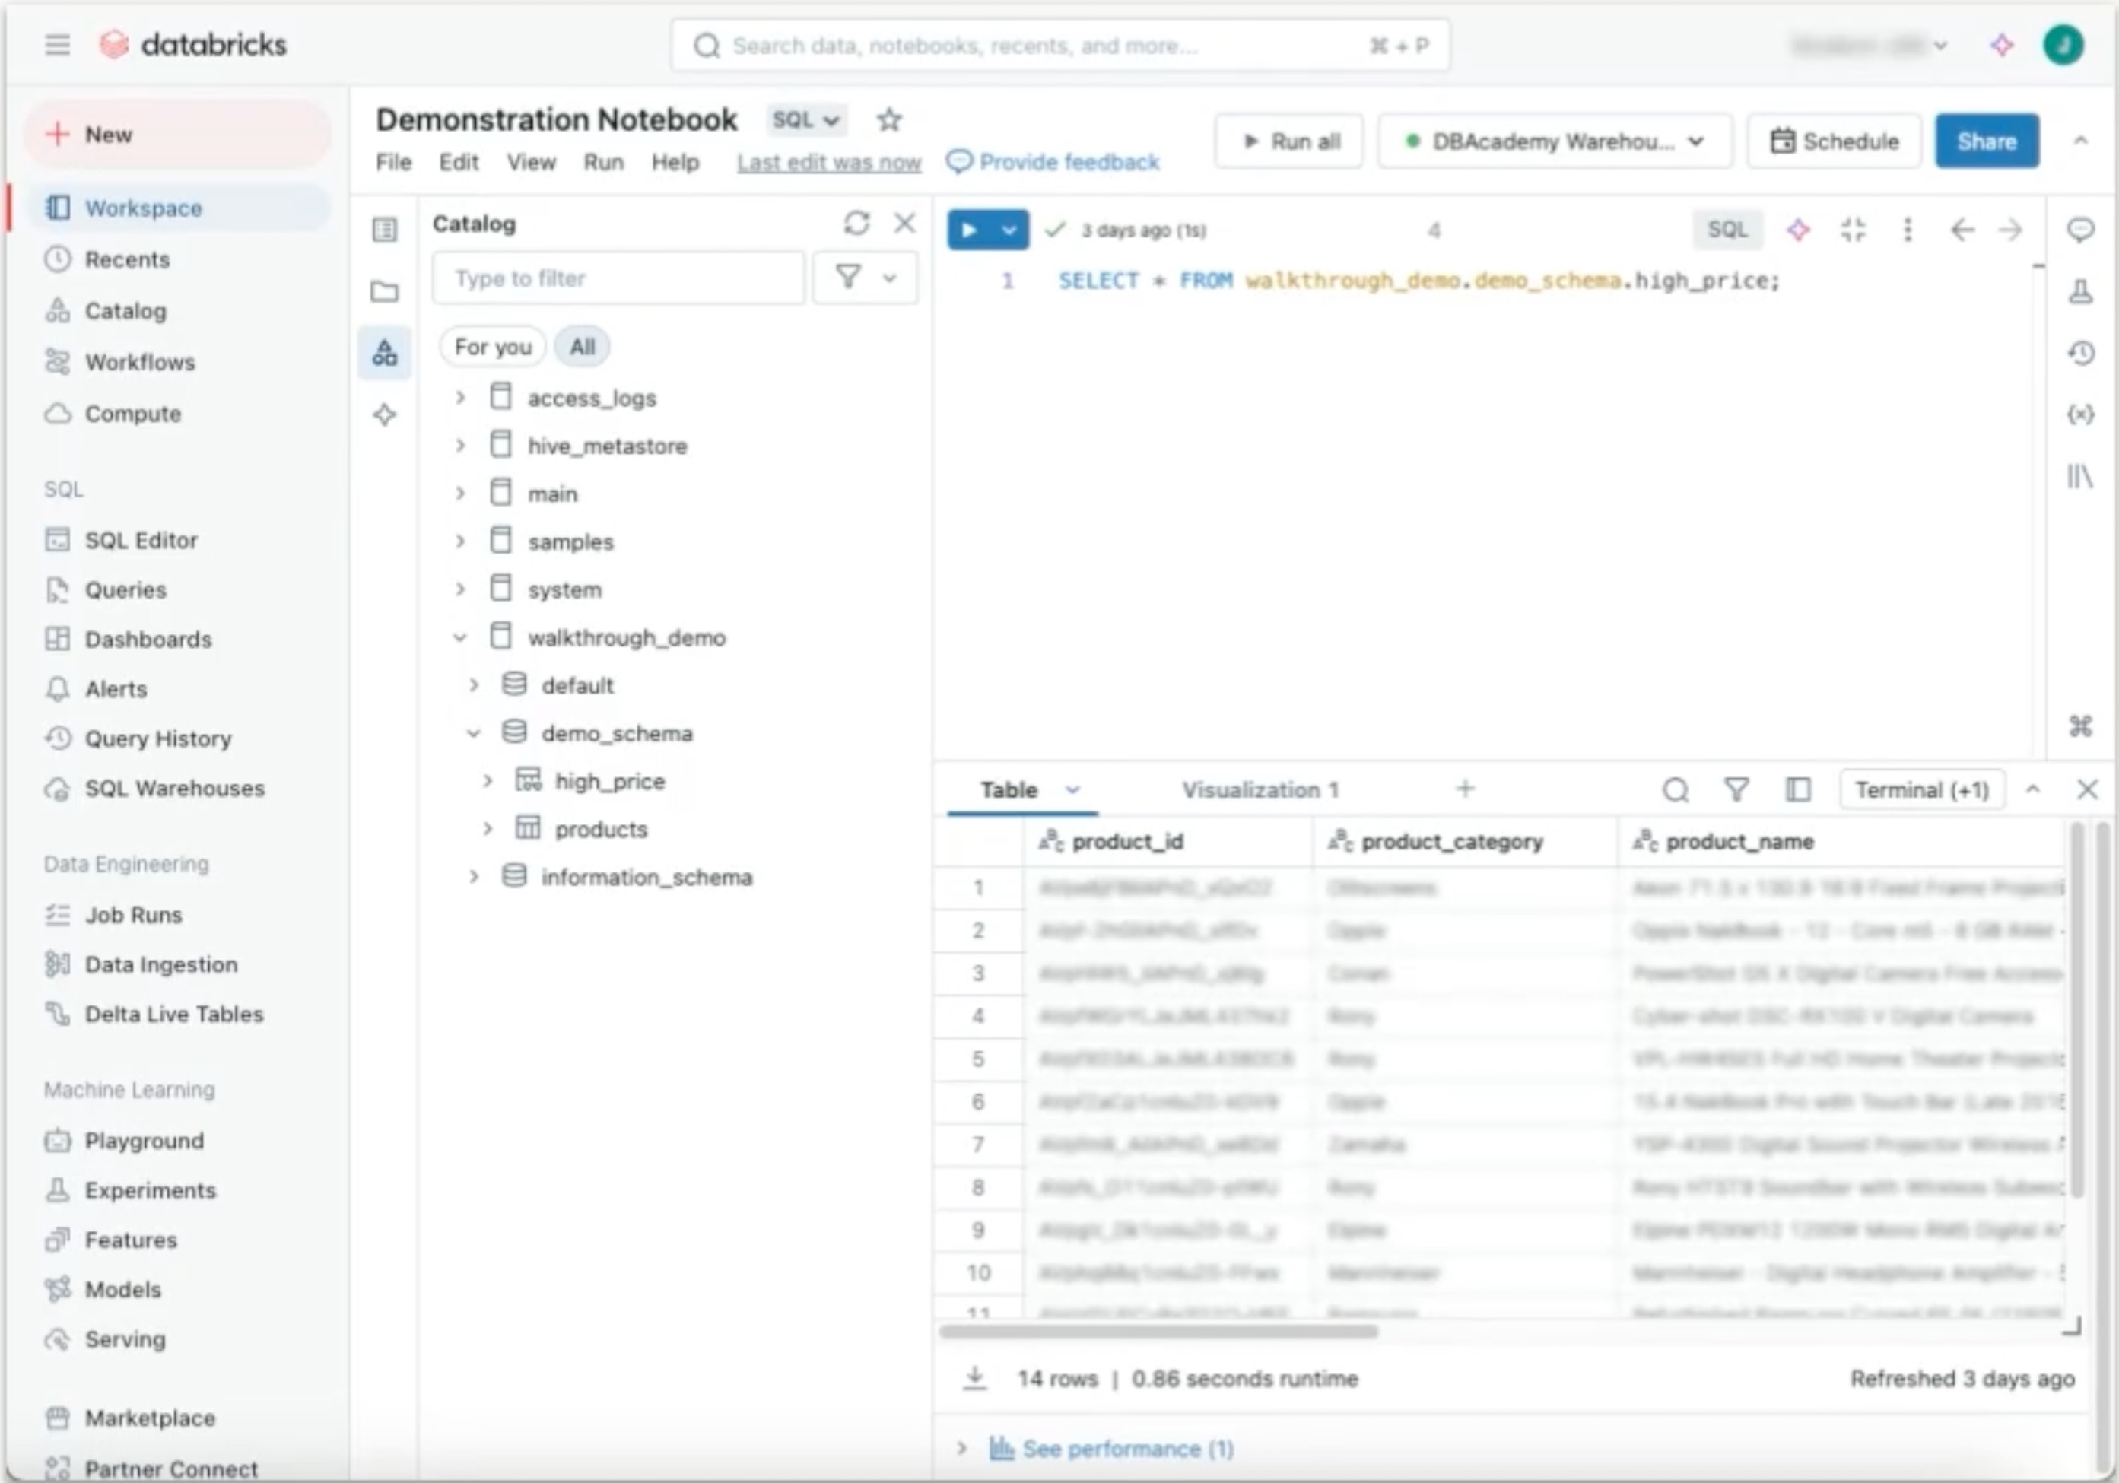Click the Provide feedback link

(x=1054, y=163)
